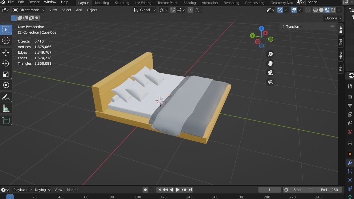Open shading options dropdown arrow

coord(339,10)
